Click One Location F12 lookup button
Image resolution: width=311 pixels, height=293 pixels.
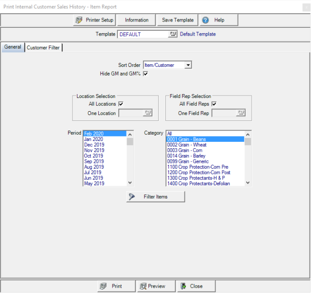[147, 113]
